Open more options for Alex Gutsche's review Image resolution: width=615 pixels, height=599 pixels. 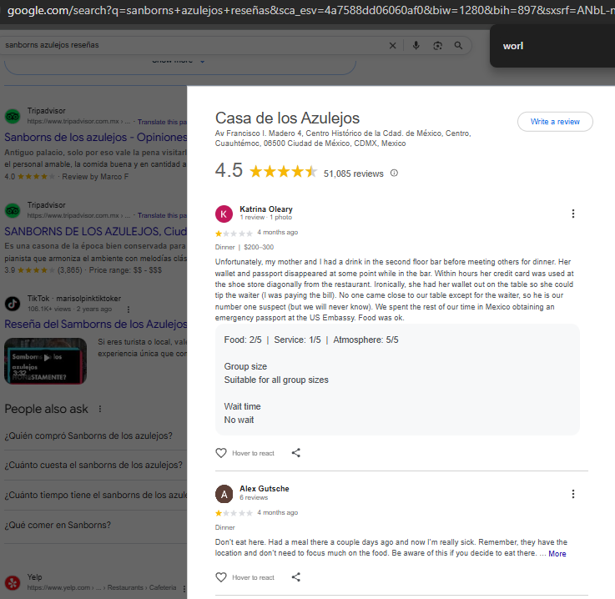(572, 494)
